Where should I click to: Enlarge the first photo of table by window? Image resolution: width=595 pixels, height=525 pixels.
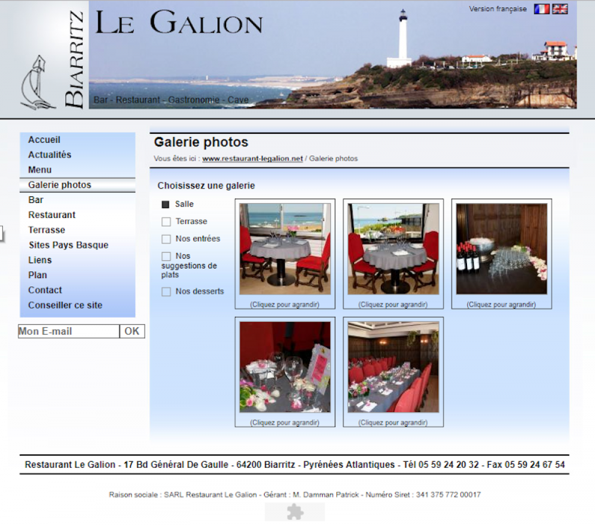(285, 249)
